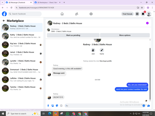Open the Windows Start menu
Viewport: 155px width, 116px height.
tap(3, 114)
